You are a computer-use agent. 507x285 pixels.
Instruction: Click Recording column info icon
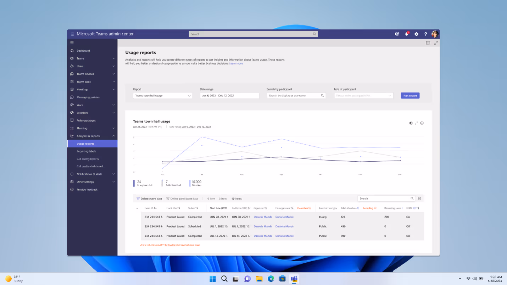click(375, 208)
